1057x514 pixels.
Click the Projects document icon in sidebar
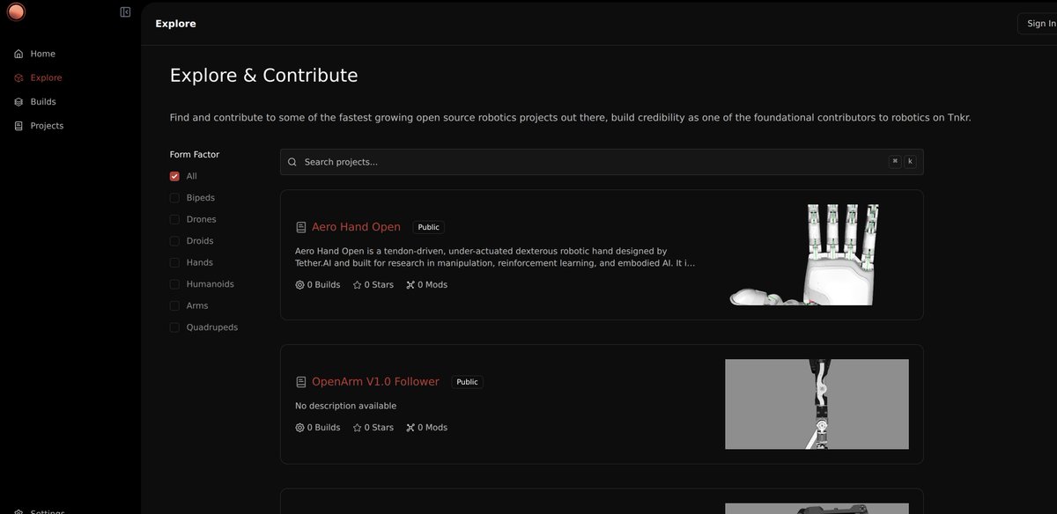pos(18,126)
